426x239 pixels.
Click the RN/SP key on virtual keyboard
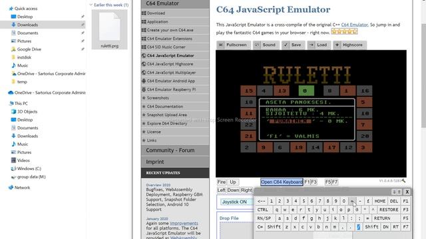(264, 218)
